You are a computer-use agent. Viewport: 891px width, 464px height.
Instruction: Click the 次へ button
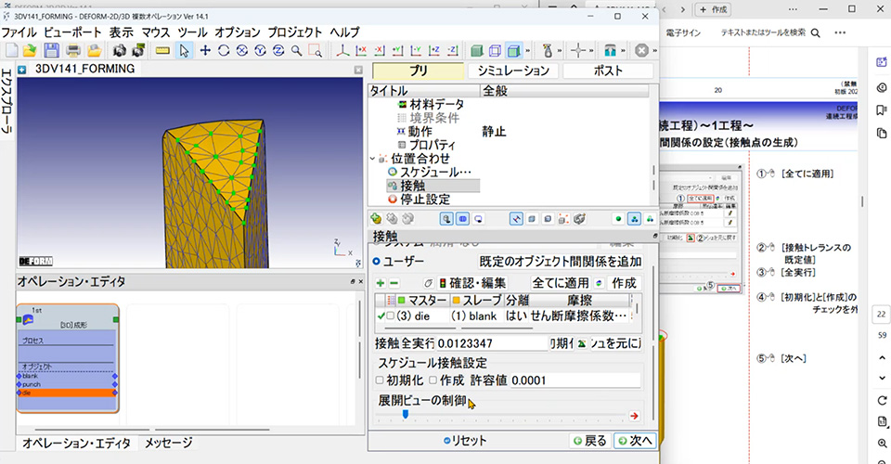coord(635,441)
